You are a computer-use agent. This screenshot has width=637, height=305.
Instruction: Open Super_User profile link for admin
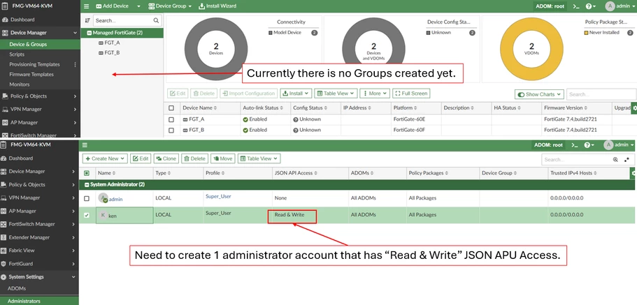[218, 196]
